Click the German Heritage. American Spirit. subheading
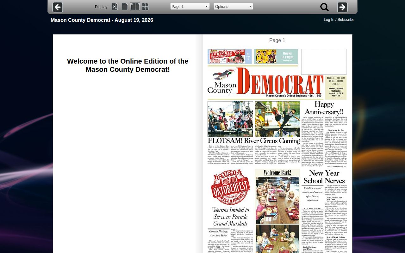This screenshot has width=405, height=253. point(218,233)
